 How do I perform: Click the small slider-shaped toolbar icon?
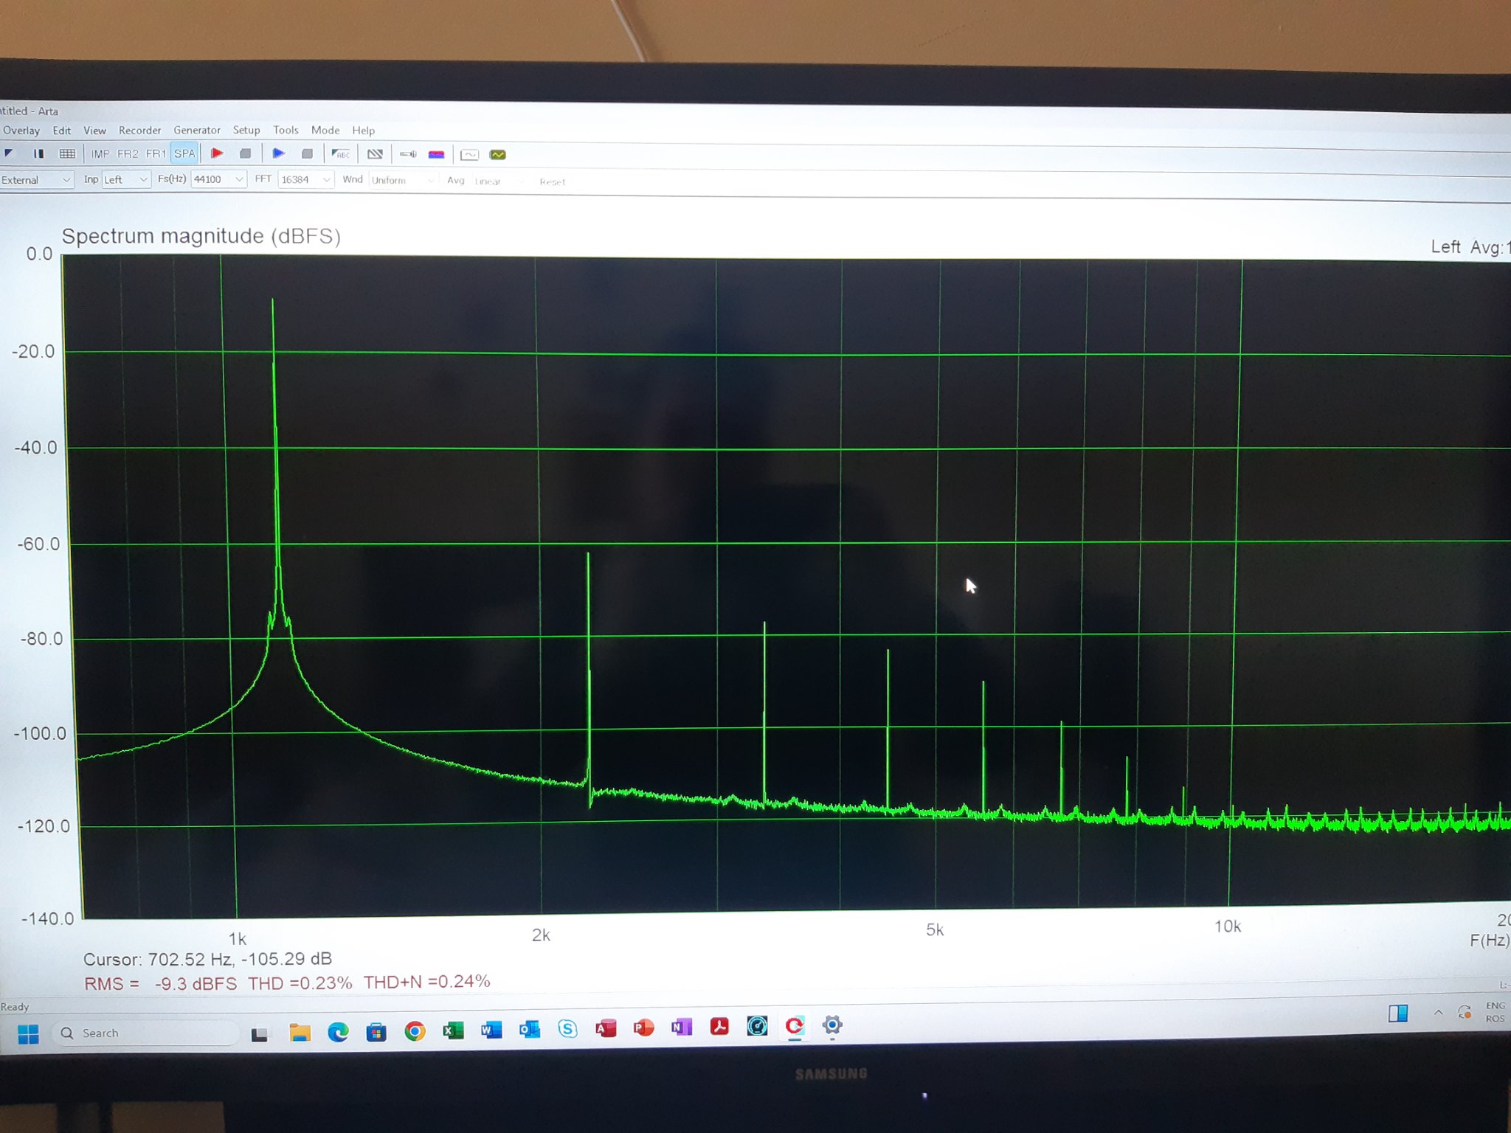(x=408, y=154)
